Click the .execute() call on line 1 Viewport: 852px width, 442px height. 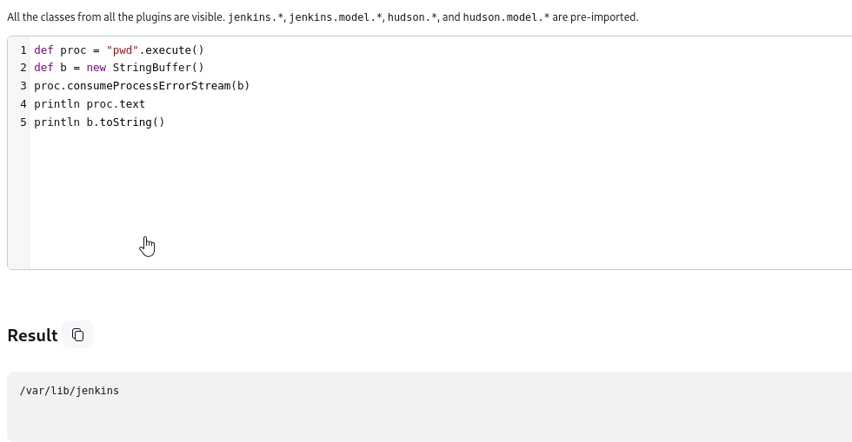click(172, 50)
